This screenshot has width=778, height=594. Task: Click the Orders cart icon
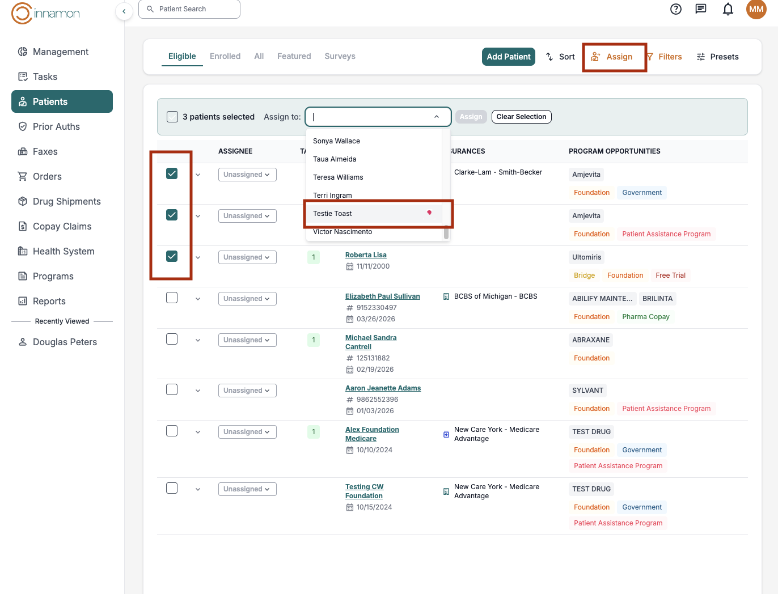[23, 176]
